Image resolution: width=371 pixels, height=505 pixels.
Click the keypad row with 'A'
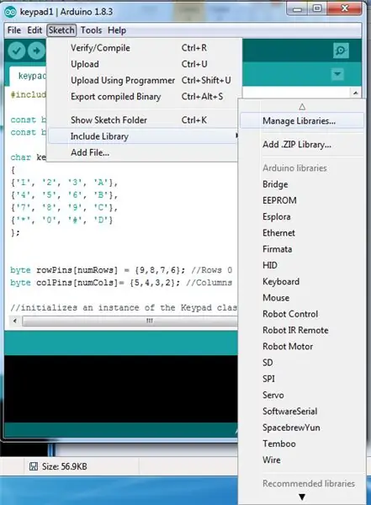[65, 183]
